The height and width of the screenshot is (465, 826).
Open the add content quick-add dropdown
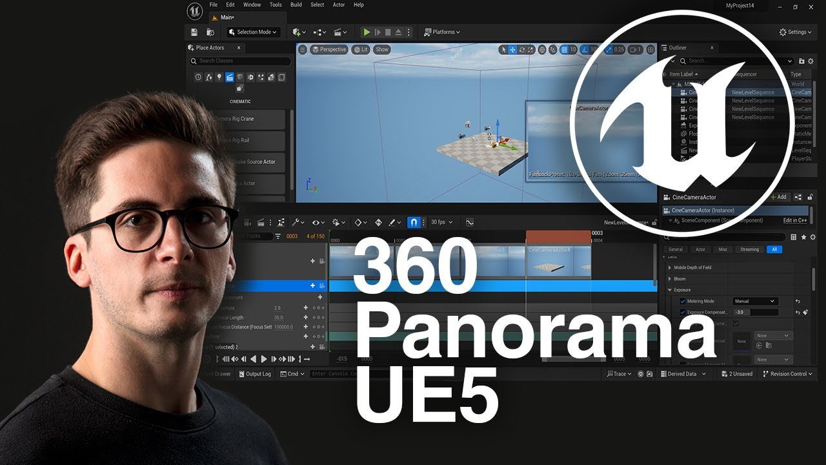click(299, 32)
